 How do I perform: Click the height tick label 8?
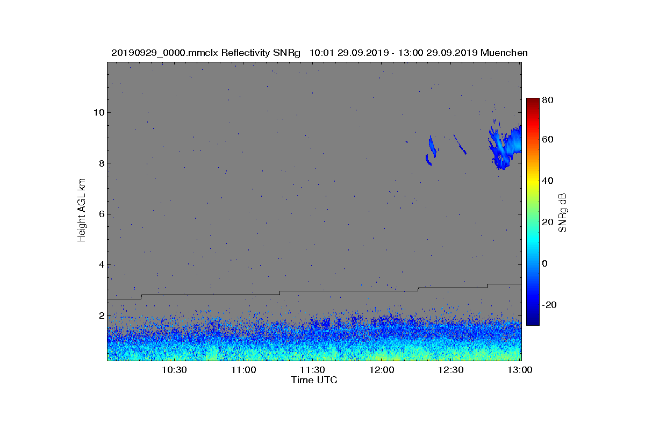pos(101,163)
